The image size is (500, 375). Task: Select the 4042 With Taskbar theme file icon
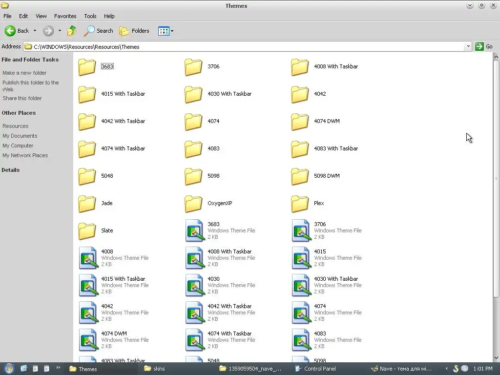pos(194,312)
